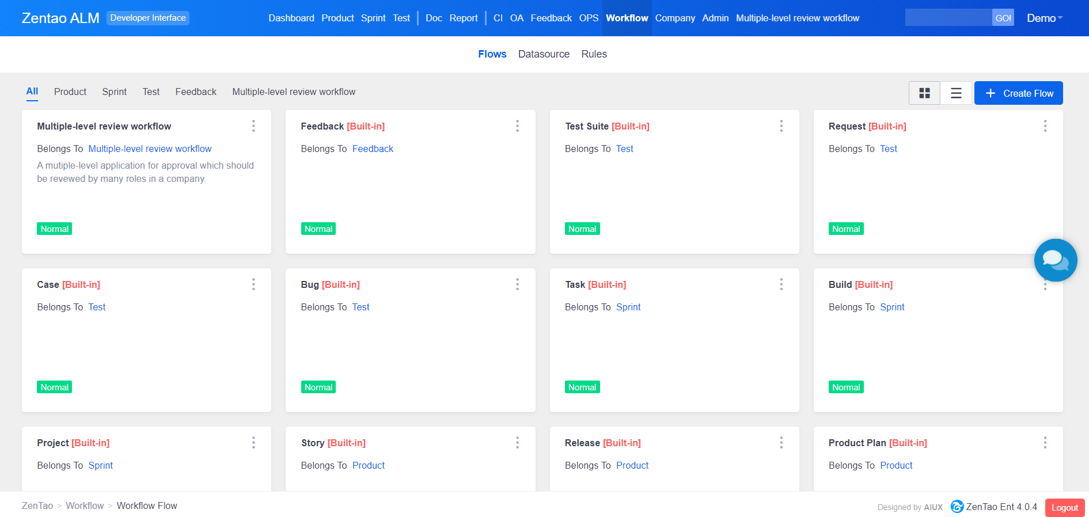Click the Normal status badge on Bug card
The image size is (1089, 517).
318,387
